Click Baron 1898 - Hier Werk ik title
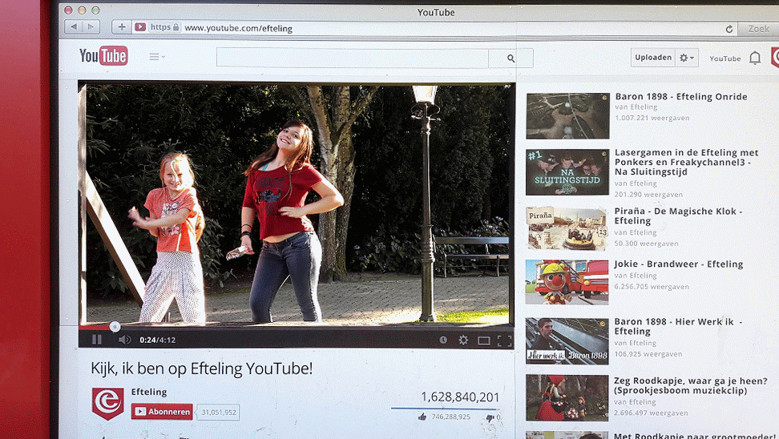 678,326
